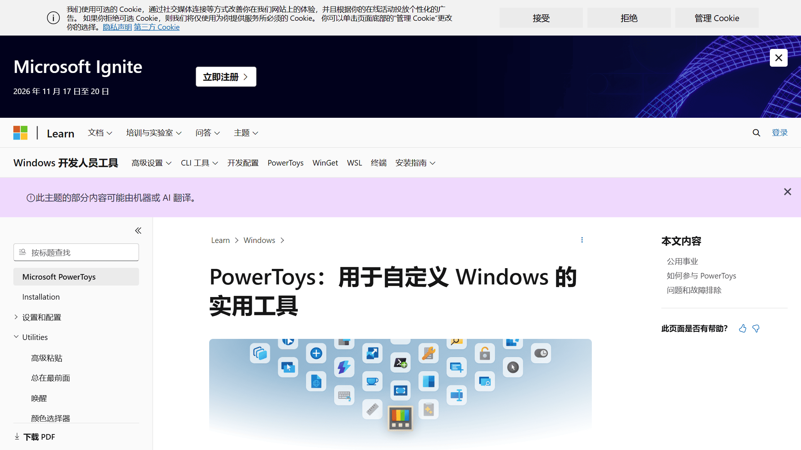Screen dimensions: 801x450
Task: Collapse the Utilities tree node
Action: 16,337
